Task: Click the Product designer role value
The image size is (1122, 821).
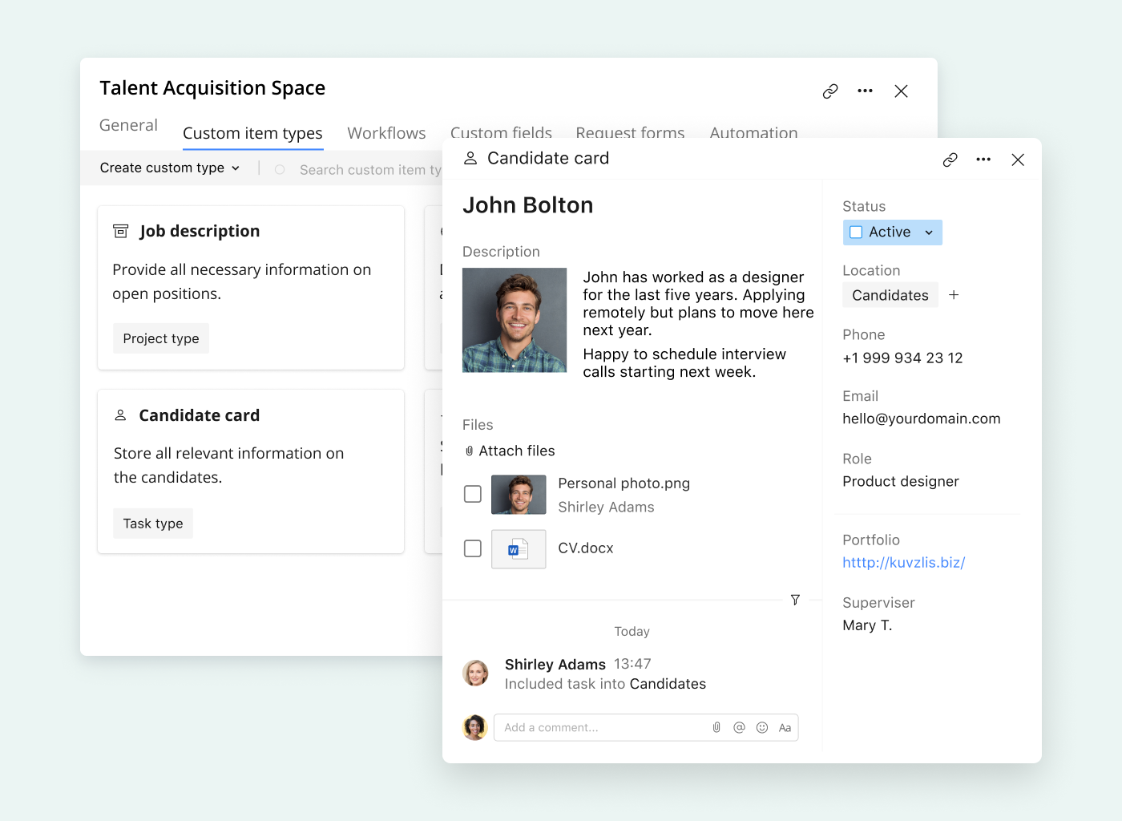Action: pyautogui.click(x=901, y=482)
